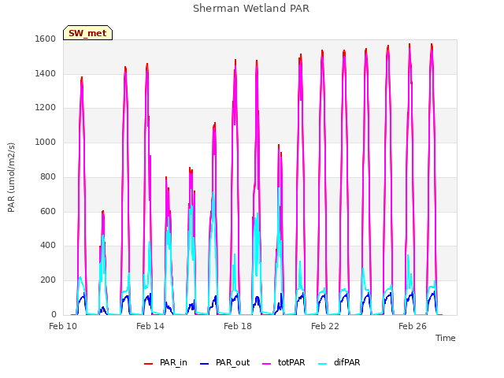Toggle the PAR_in legend entry
Image resolution: width=504 pixels, height=378 pixels.
point(165,362)
